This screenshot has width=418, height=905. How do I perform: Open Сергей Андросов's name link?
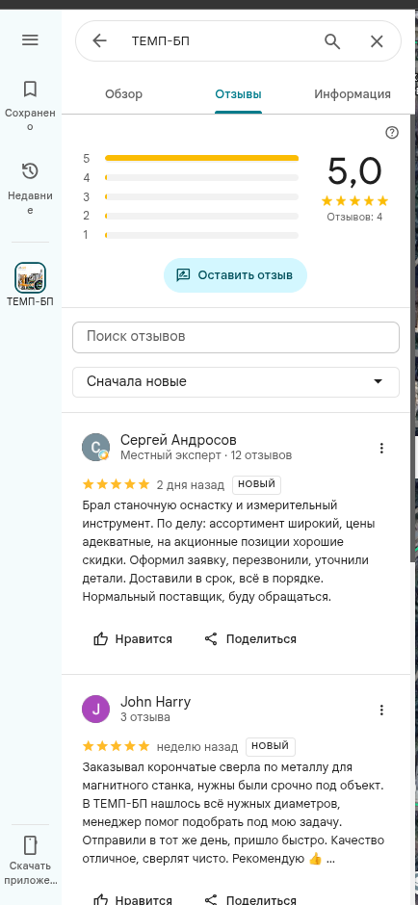click(178, 440)
